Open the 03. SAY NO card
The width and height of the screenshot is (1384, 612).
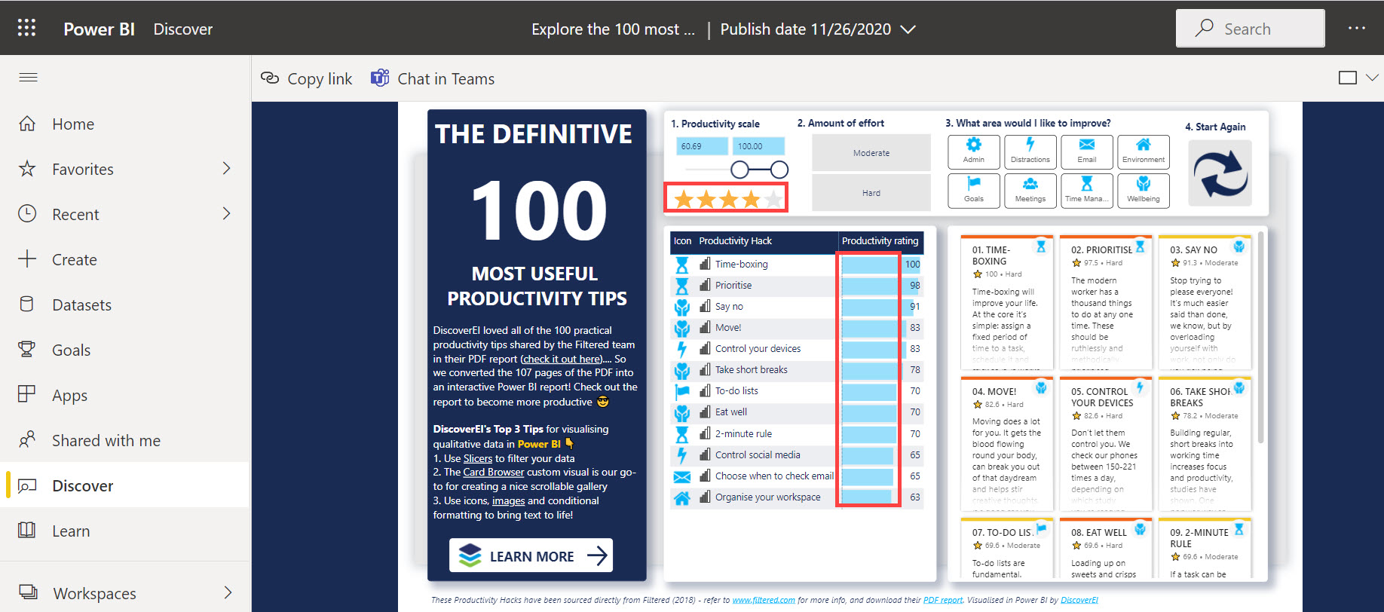1204,301
